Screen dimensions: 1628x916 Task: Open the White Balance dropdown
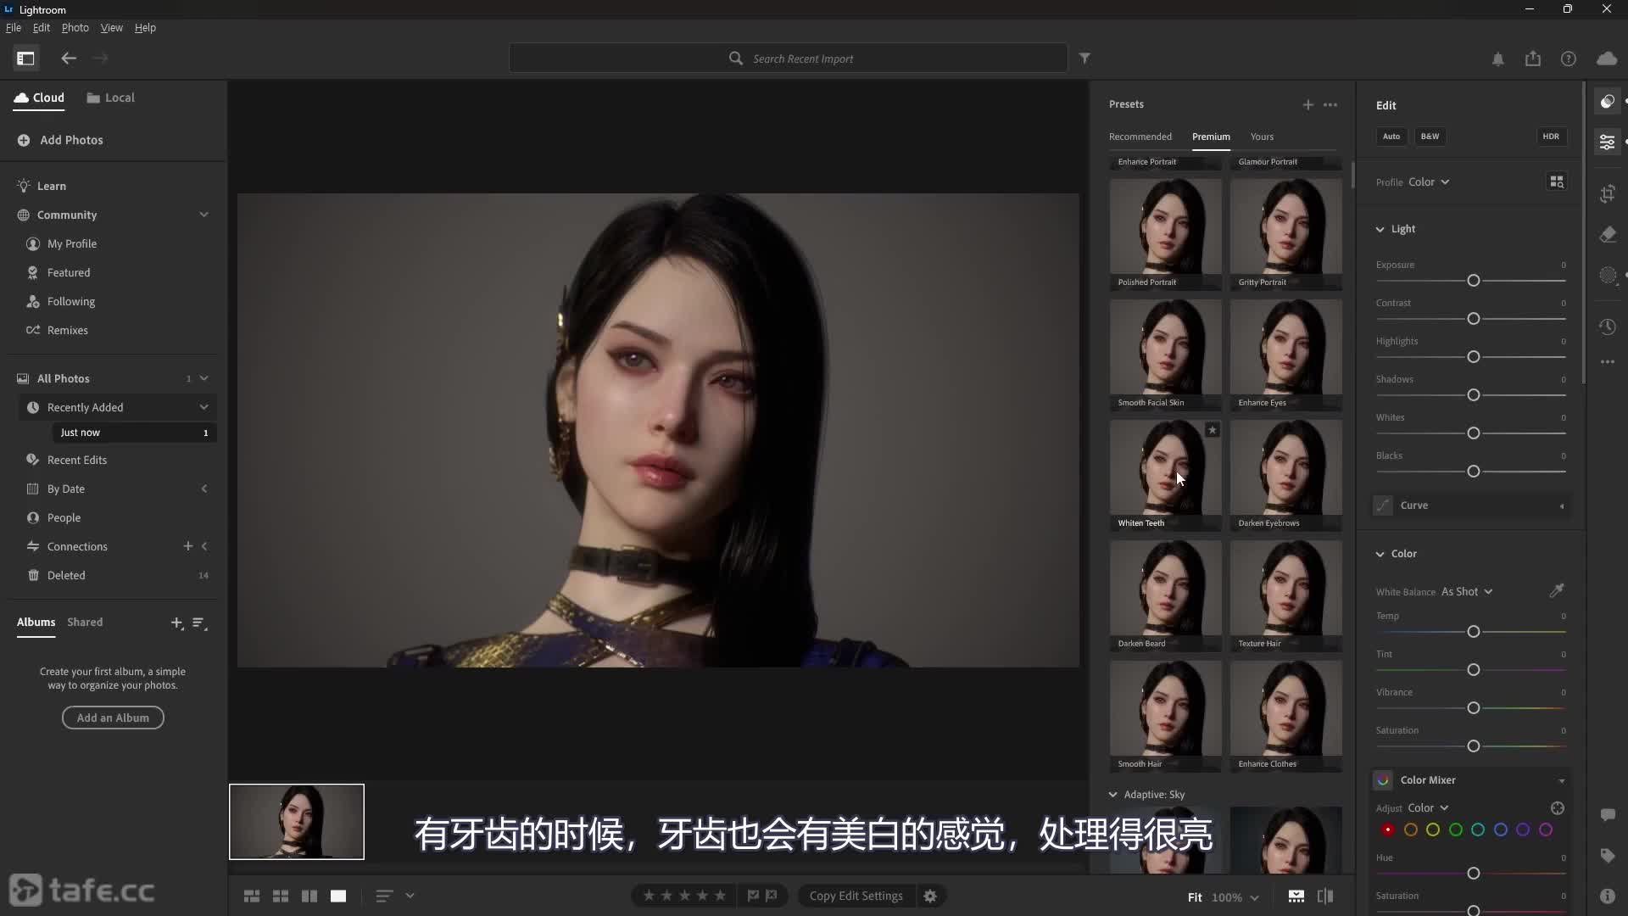1467,591
